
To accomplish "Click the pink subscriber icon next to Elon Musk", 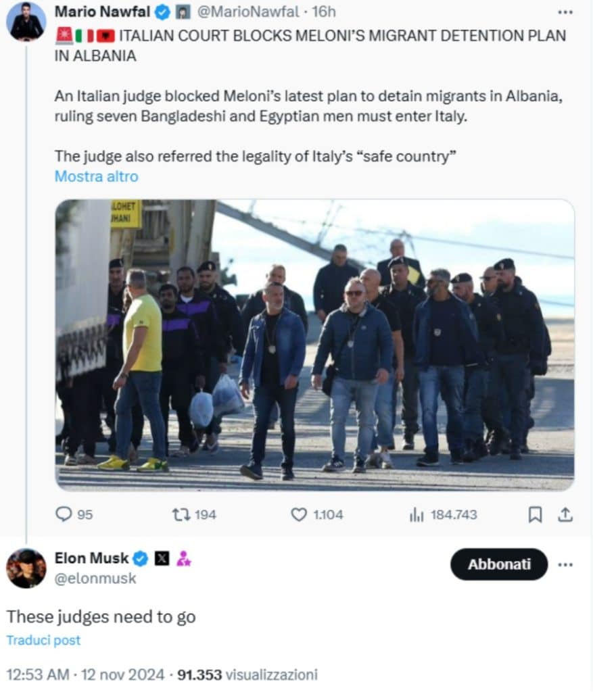I will pos(183,559).
